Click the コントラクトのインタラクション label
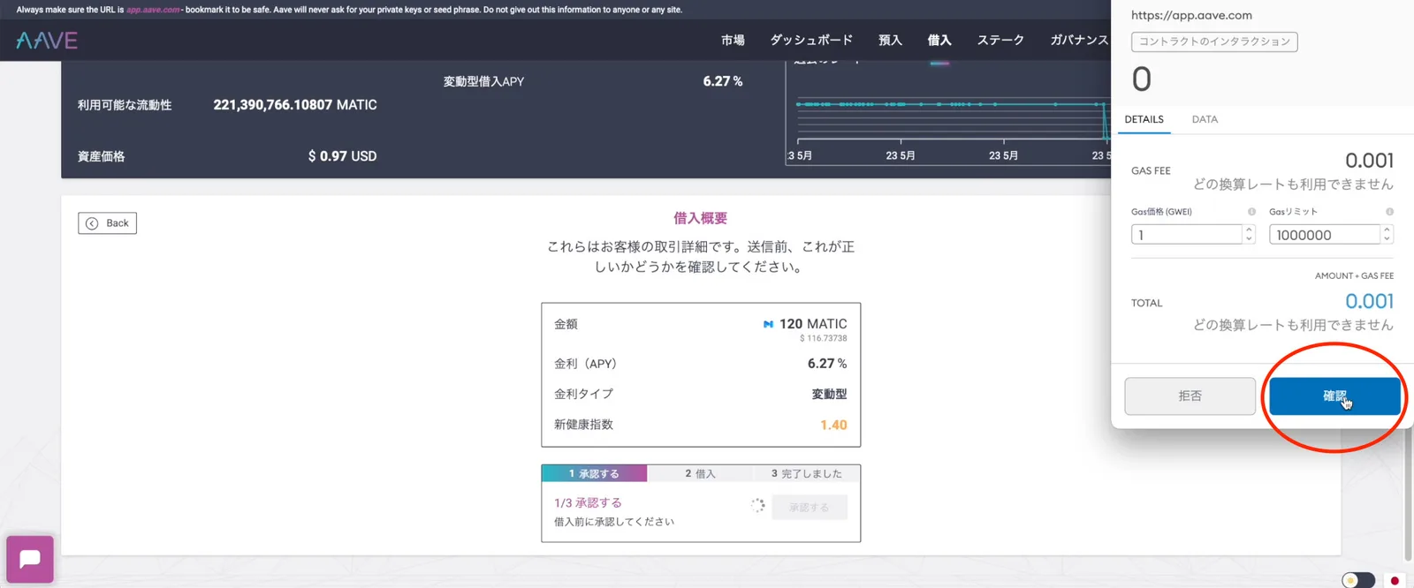The height and width of the screenshot is (588, 1414). pos(1214,41)
